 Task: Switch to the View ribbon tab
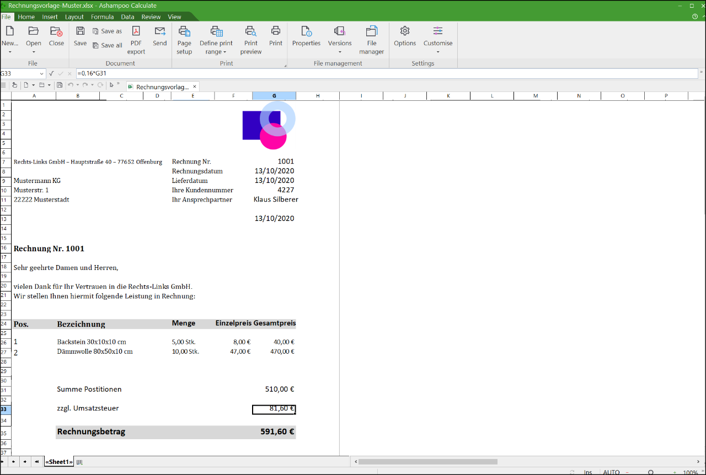point(174,17)
